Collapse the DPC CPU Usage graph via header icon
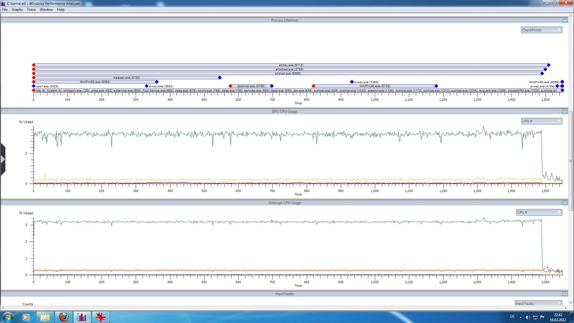Viewport: 574px width, 323px height. click(565, 112)
